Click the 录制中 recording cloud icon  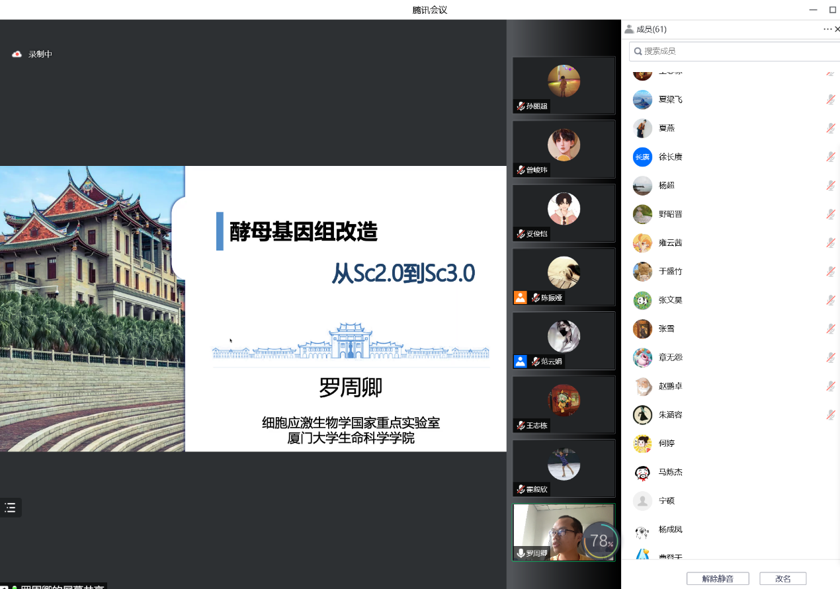(x=17, y=54)
